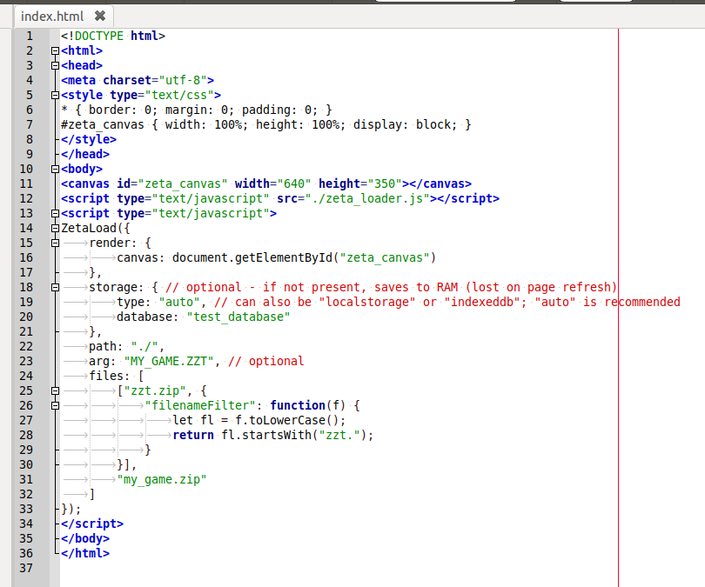Viewport: 705px width, 587px height.
Task: Close the index.html tab
Action: click(100, 17)
